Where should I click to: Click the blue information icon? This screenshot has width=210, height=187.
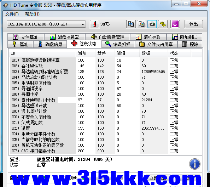pos(195,164)
